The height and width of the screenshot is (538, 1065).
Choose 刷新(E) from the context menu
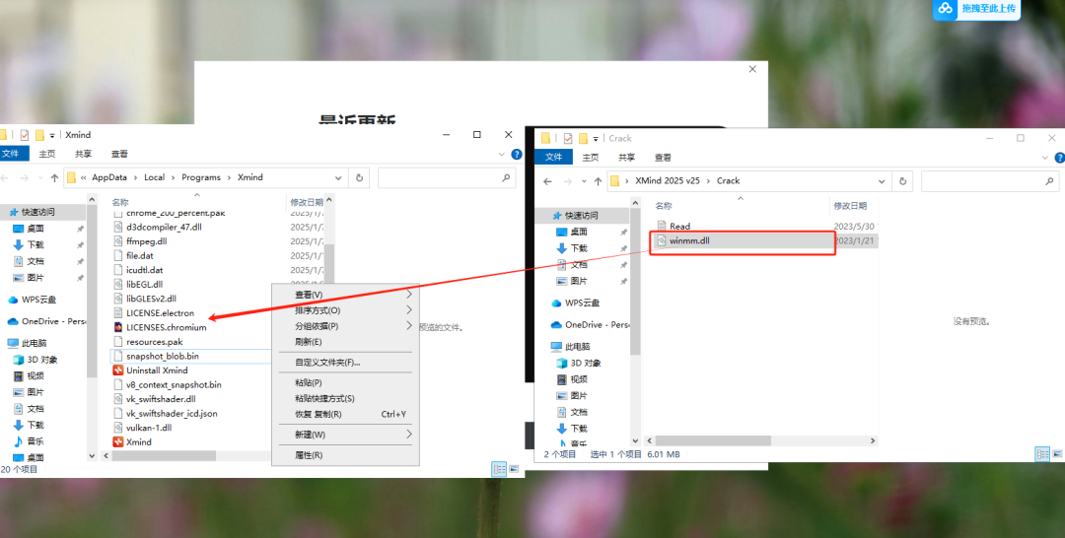345,342
